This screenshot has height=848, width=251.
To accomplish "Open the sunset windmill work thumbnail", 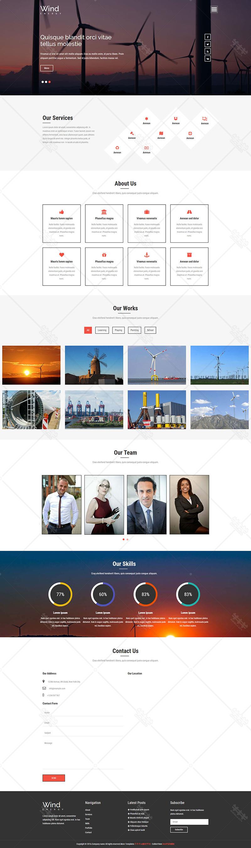I will pyautogui.click(x=31, y=365).
